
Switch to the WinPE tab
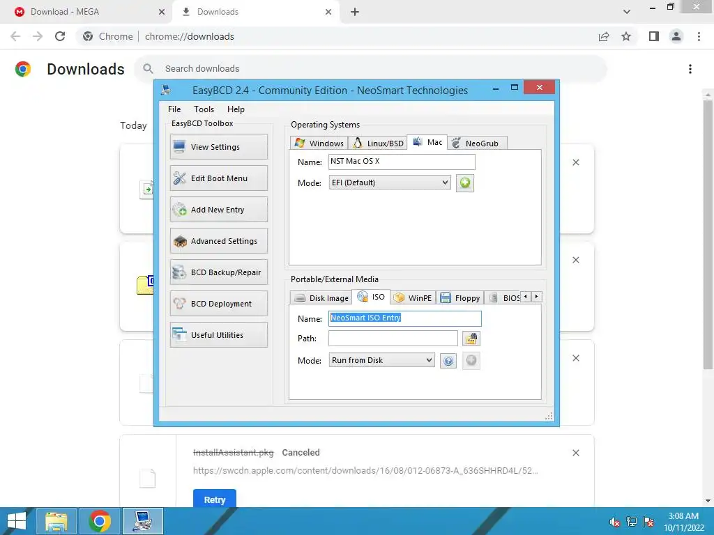(x=413, y=297)
